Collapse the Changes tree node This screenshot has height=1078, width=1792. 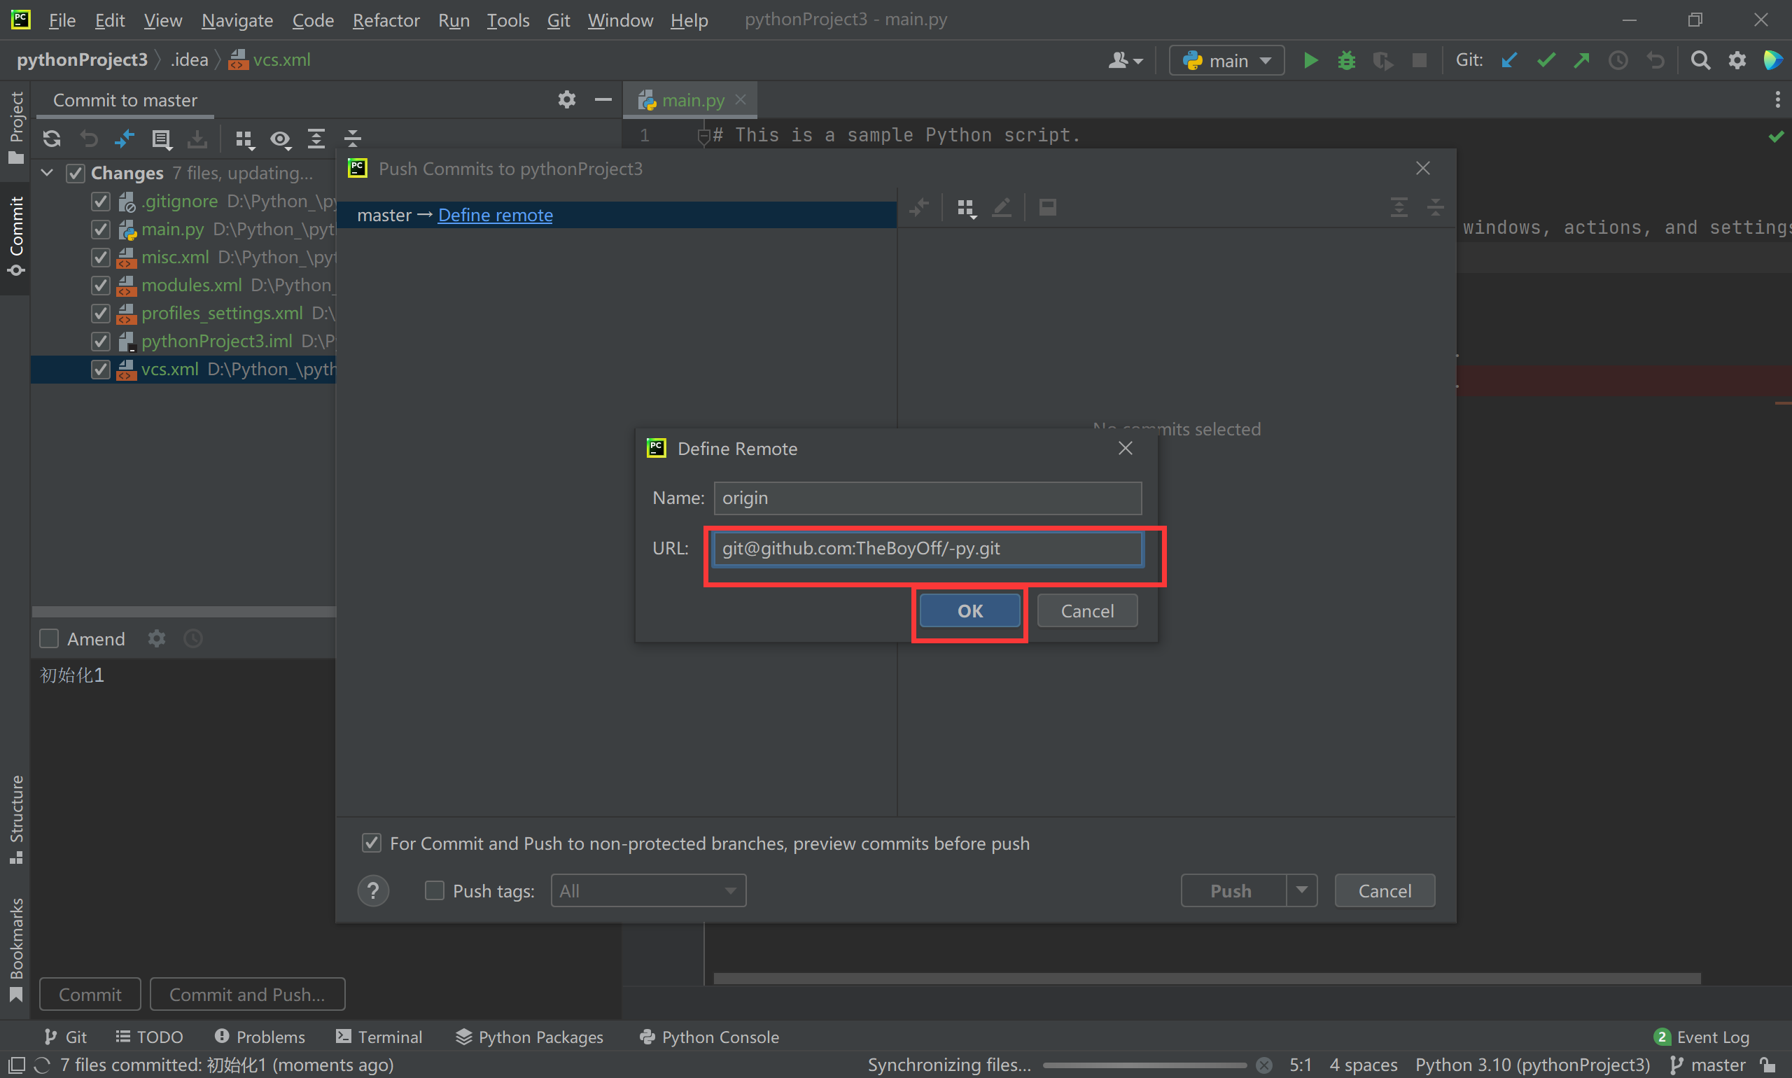pyautogui.click(x=47, y=173)
